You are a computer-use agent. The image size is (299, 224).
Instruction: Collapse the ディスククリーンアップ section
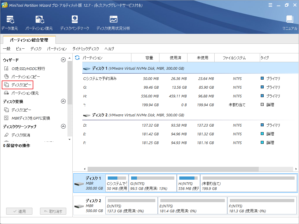63,127
